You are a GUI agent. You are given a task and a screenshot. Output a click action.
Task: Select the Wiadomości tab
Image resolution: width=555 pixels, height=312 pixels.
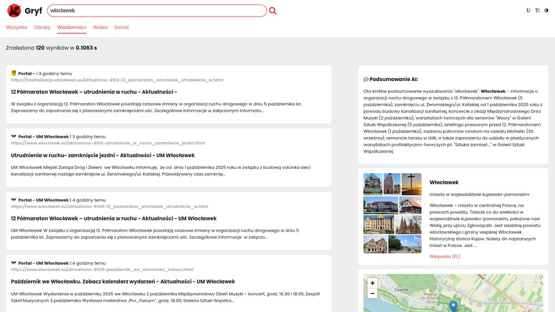[72, 27]
